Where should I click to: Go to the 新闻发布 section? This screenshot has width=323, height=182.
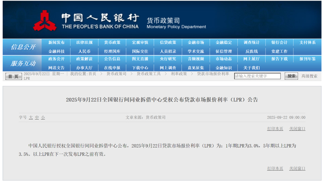[x=56, y=42]
